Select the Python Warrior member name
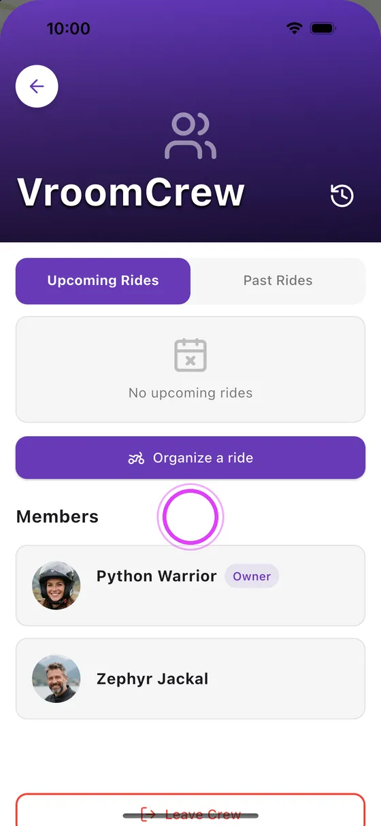Screen dimensions: 381x826 tap(156, 576)
